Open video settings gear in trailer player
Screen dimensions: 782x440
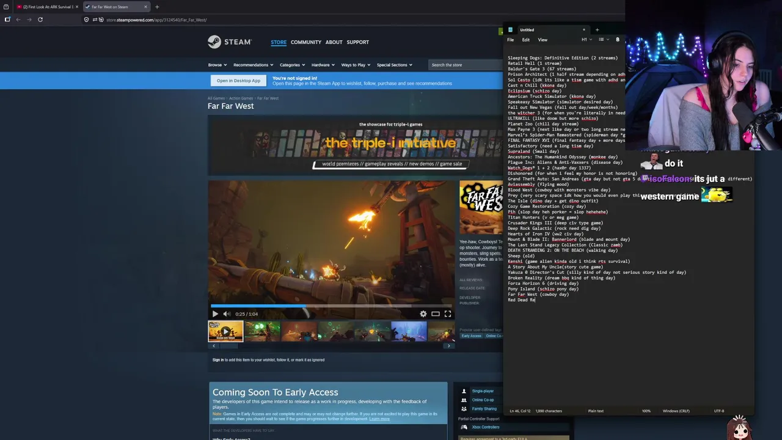(423, 313)
